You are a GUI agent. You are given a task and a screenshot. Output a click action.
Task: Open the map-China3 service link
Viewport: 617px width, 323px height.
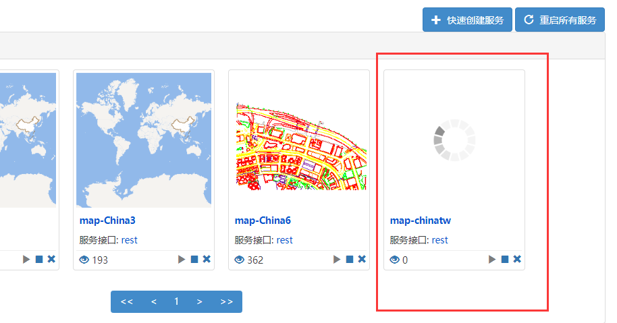click(x=107, y=221)
